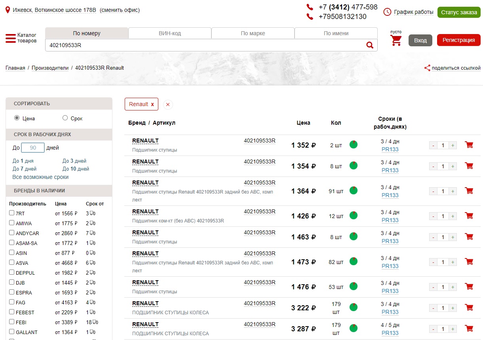Select the Цена sort radio button
This screenshot has width=483, height=340.
click(x=17, y=118)
